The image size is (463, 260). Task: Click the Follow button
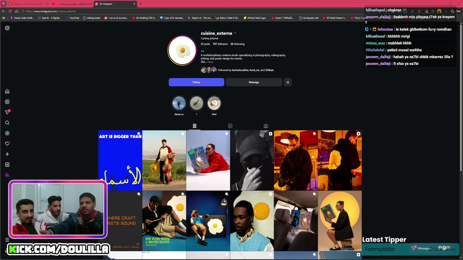coord(196,82)
